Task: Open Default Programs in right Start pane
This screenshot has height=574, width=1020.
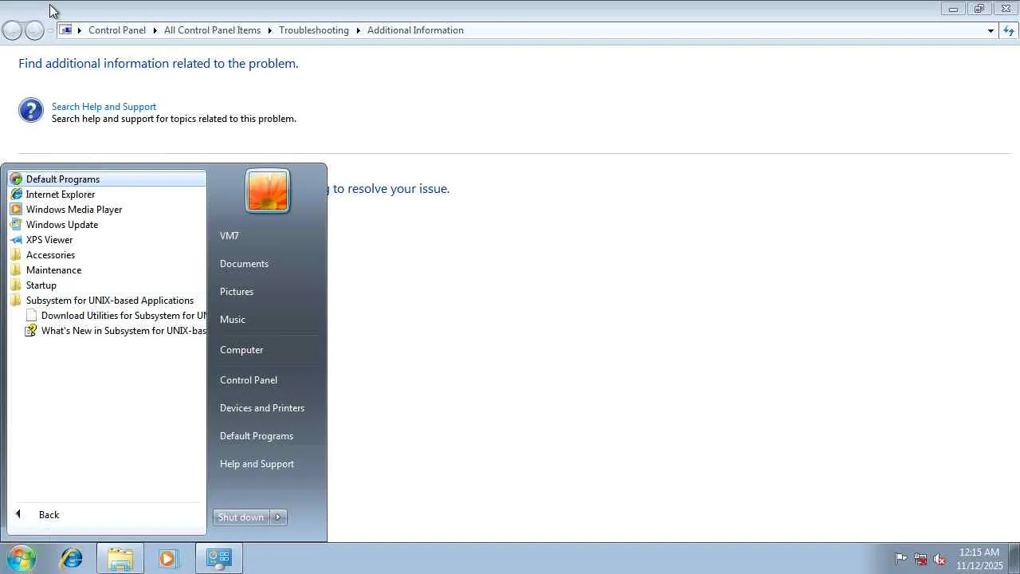Action: [257, 436]
